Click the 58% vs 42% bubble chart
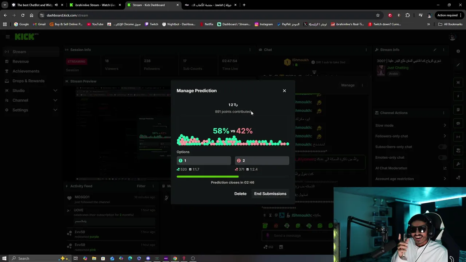Screen dimensions: 466x262 click(233, 140)
